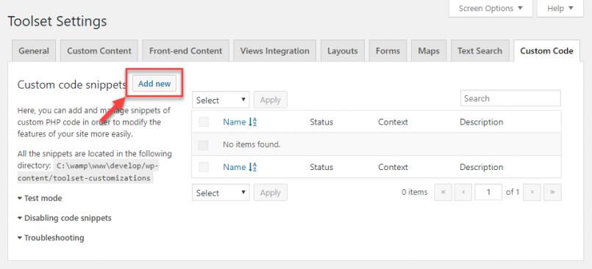Screen dimensions: 592x269
Task: Click the previous page arrow icon
Action: [463, 192]
